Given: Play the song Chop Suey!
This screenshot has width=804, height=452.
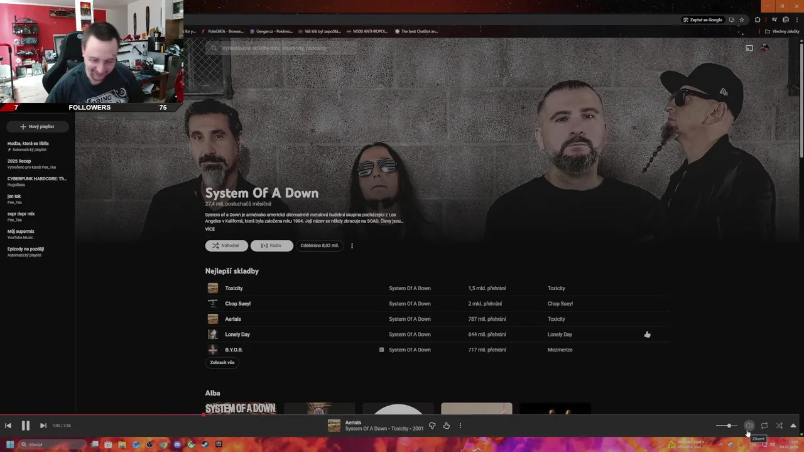Looking at the screenshot, I should [x=237, y=304].
